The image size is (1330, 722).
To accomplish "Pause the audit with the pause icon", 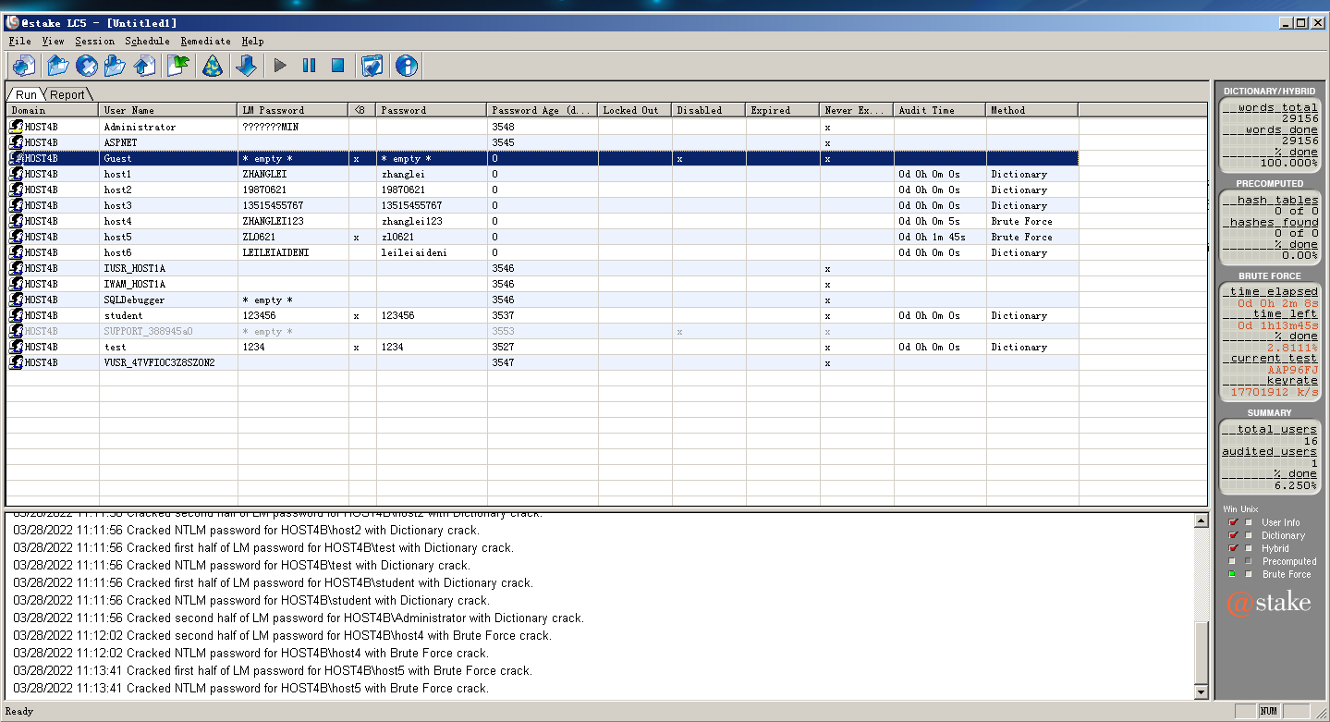I will click(x=310, y=66).
